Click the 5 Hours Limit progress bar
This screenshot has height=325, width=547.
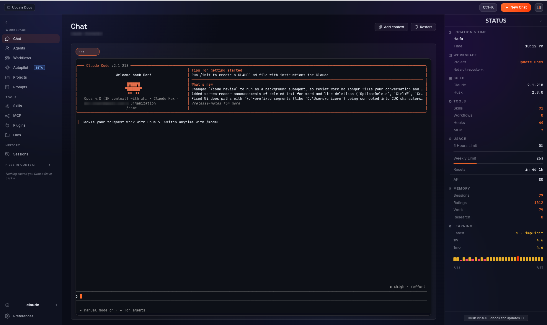(x=498, y=151)
